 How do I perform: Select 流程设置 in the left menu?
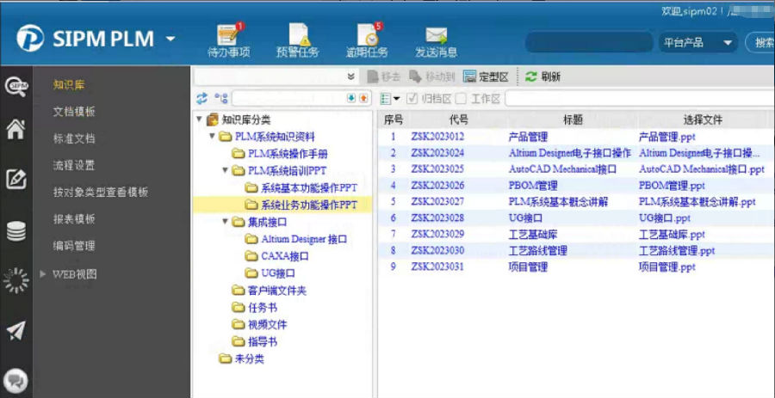tap(74, 165)
